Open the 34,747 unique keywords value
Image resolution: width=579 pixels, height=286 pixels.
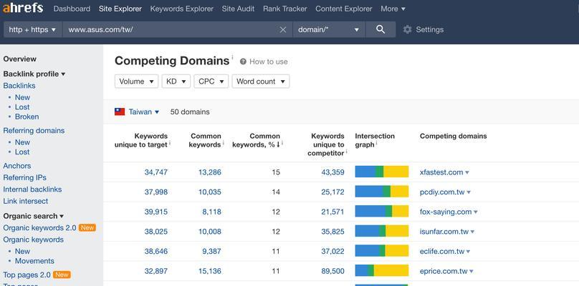[155, 172]
